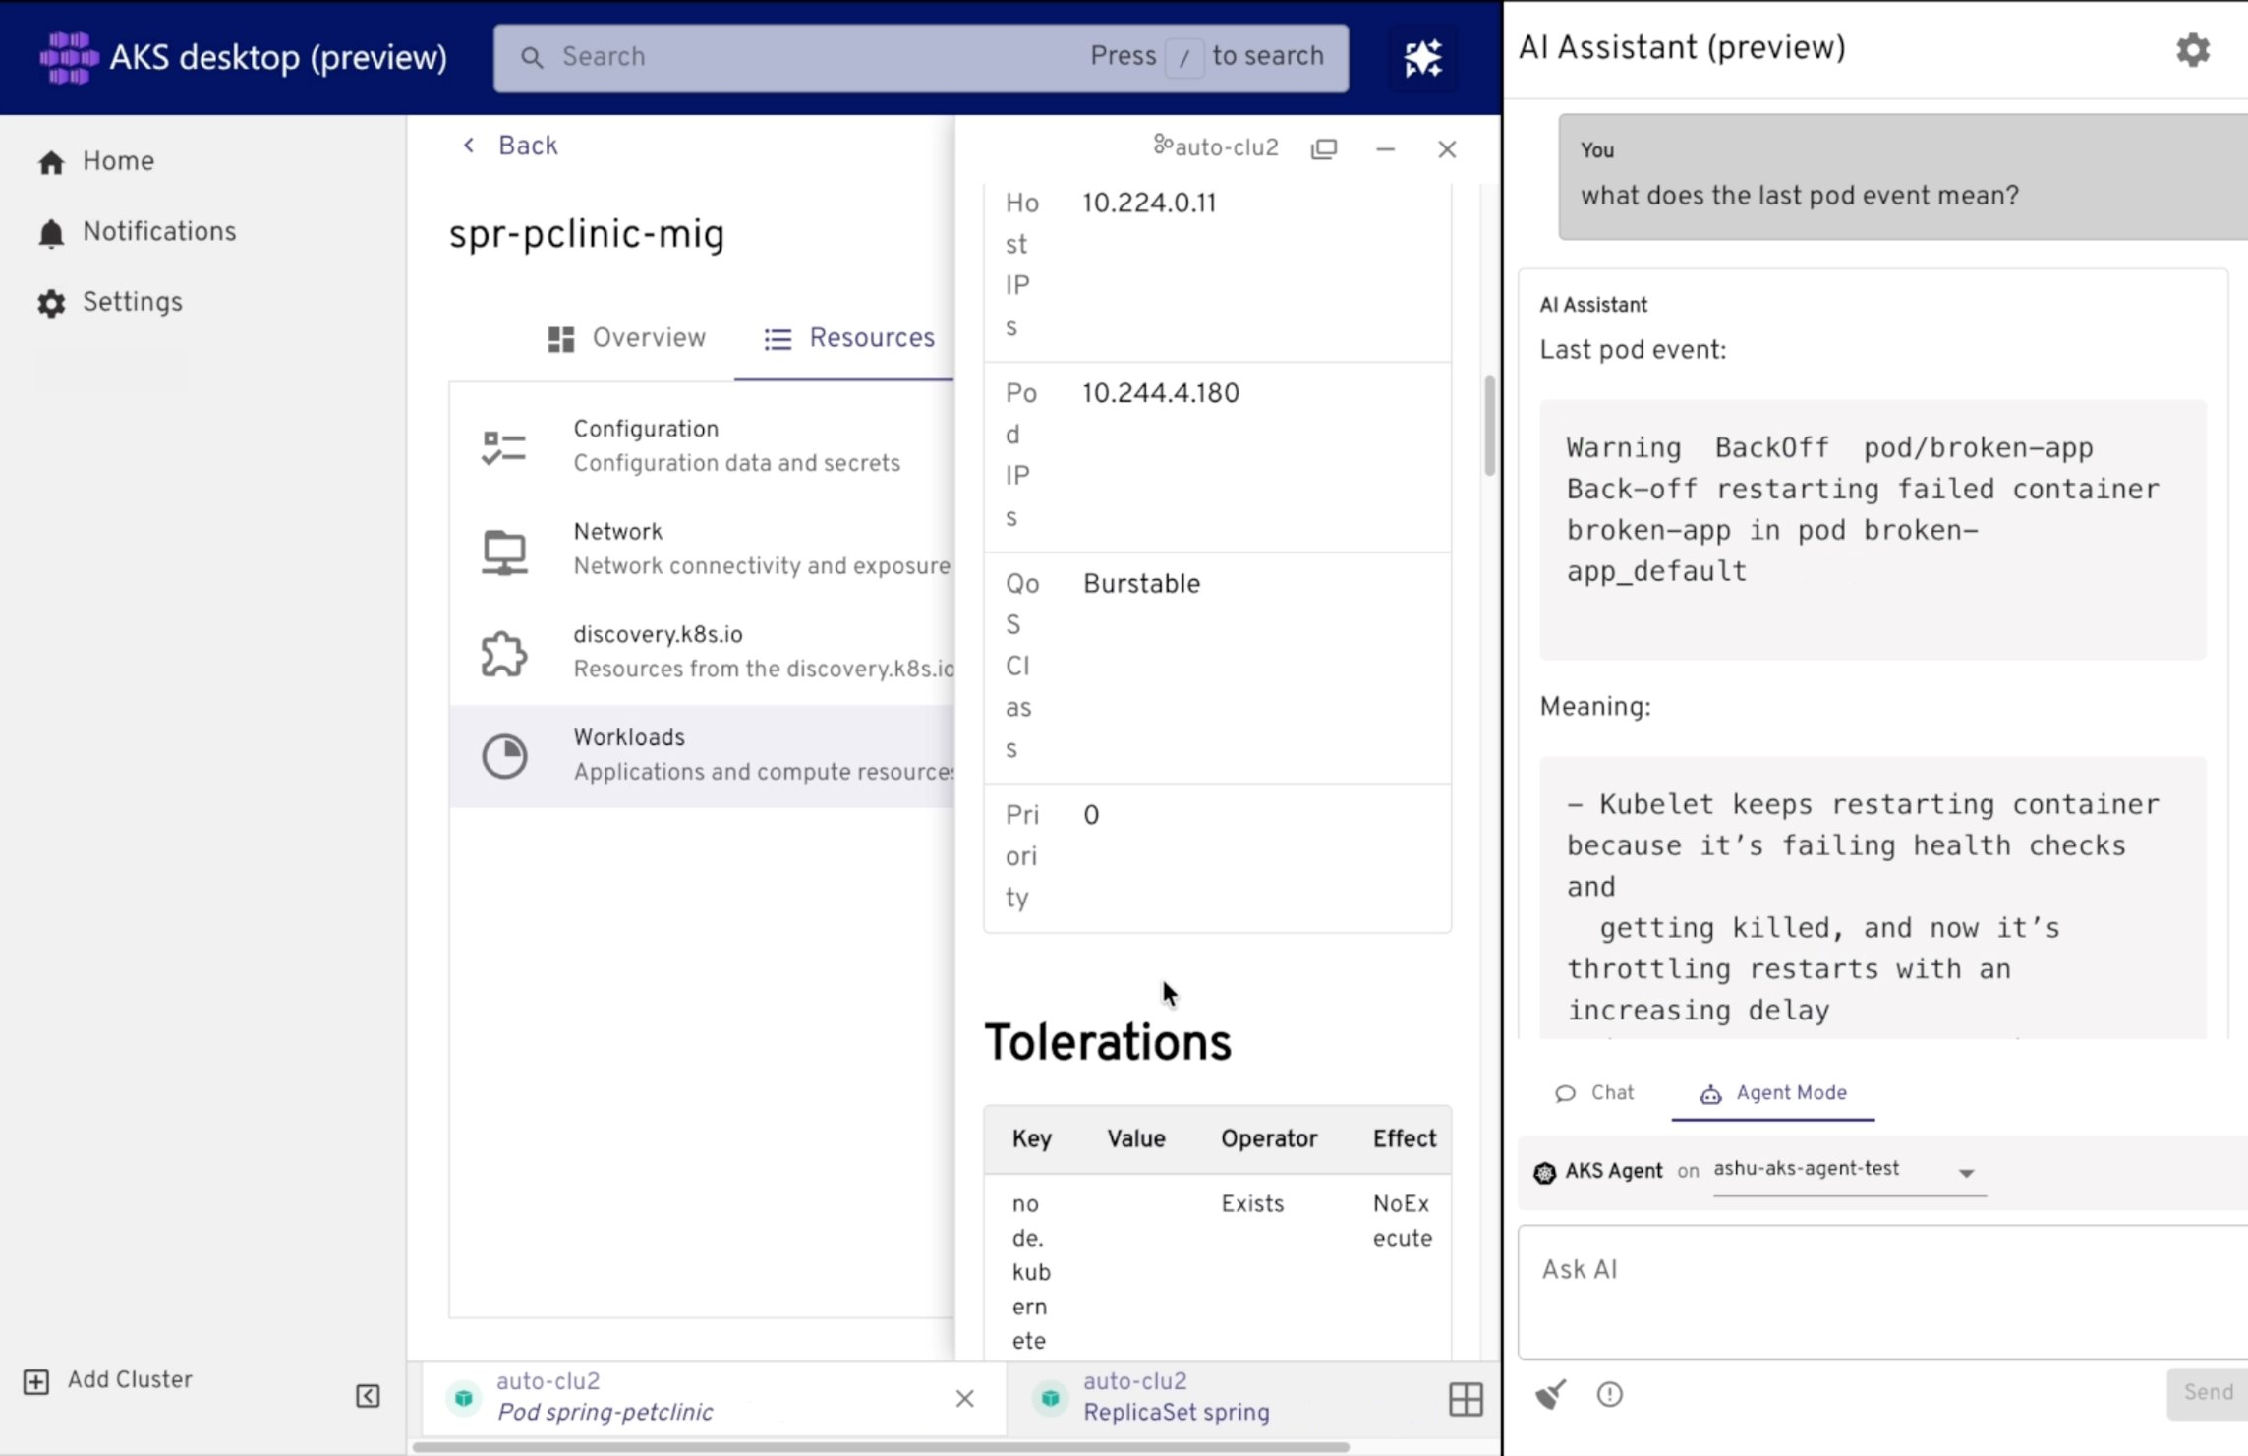
Task: Click the Ask AI text box
Action: click(1882, 1292)
